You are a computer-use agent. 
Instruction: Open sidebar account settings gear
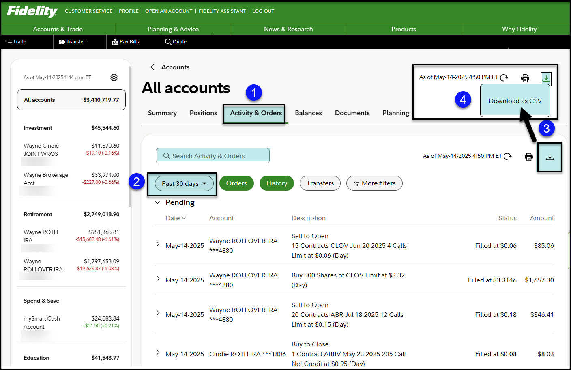tap(114, 77)
